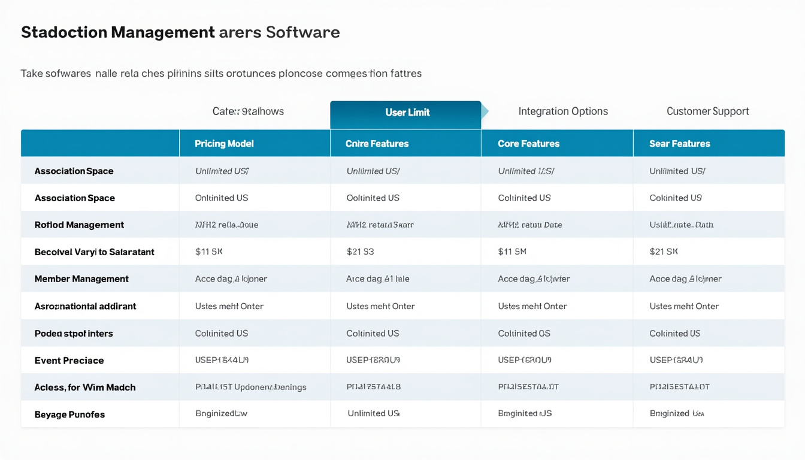This screenshot has width=805, height=460.
Task: Click 'Unlimited US' in Beyage Punofes row
Action: (x=374, y=414)
